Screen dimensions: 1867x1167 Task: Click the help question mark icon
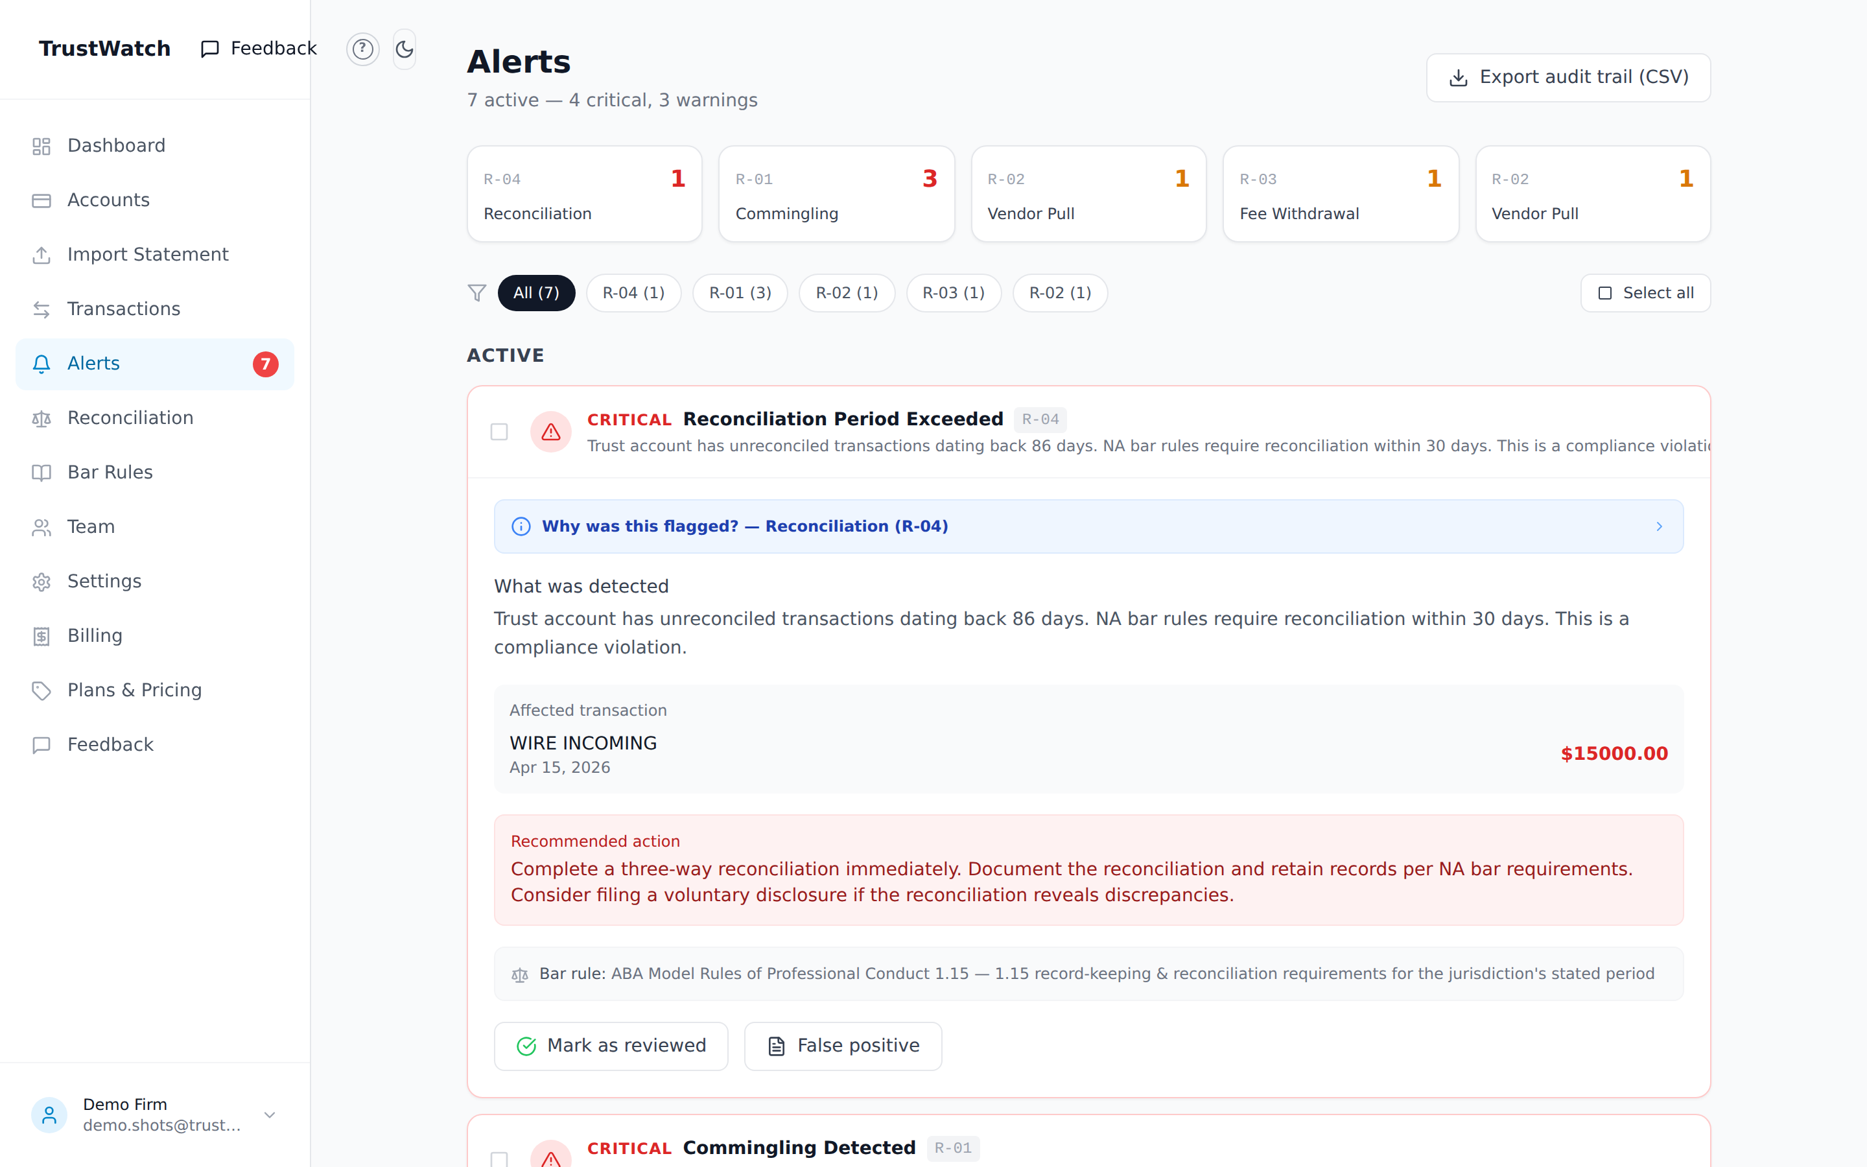(362, 49)
